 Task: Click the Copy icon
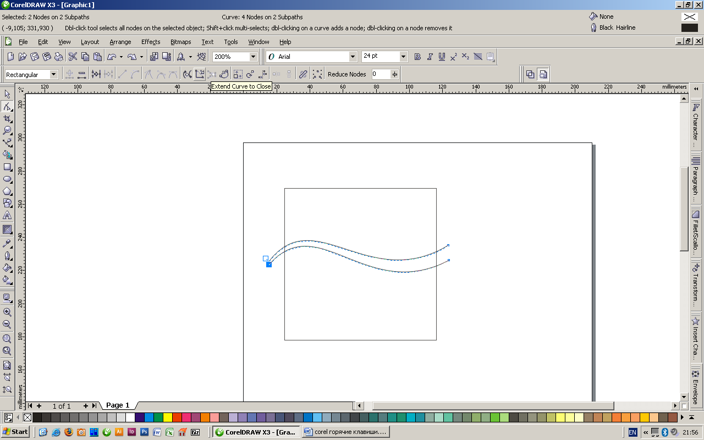(x=85, y=57)
